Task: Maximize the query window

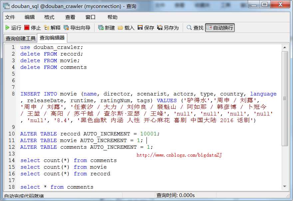Action: 265,5
